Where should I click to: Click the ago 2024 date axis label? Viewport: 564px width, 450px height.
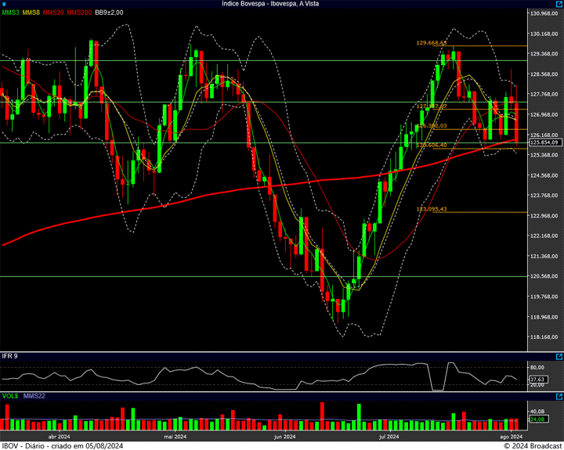[511, 437]
